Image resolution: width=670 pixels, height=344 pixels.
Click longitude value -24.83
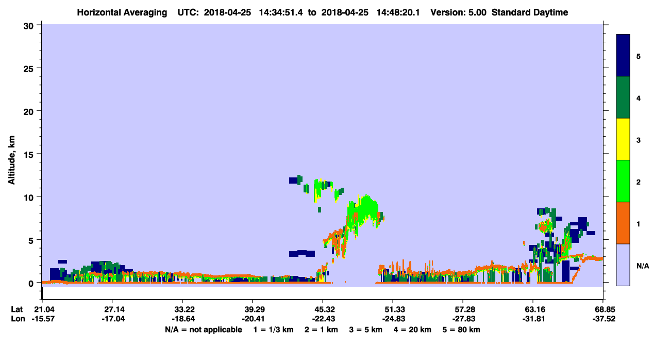[392, 319]
